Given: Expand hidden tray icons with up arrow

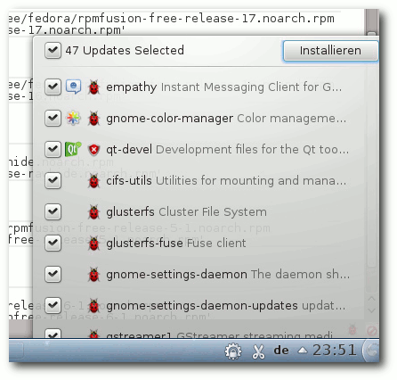Looking at the screenshot, I should (x=303, y=351).
